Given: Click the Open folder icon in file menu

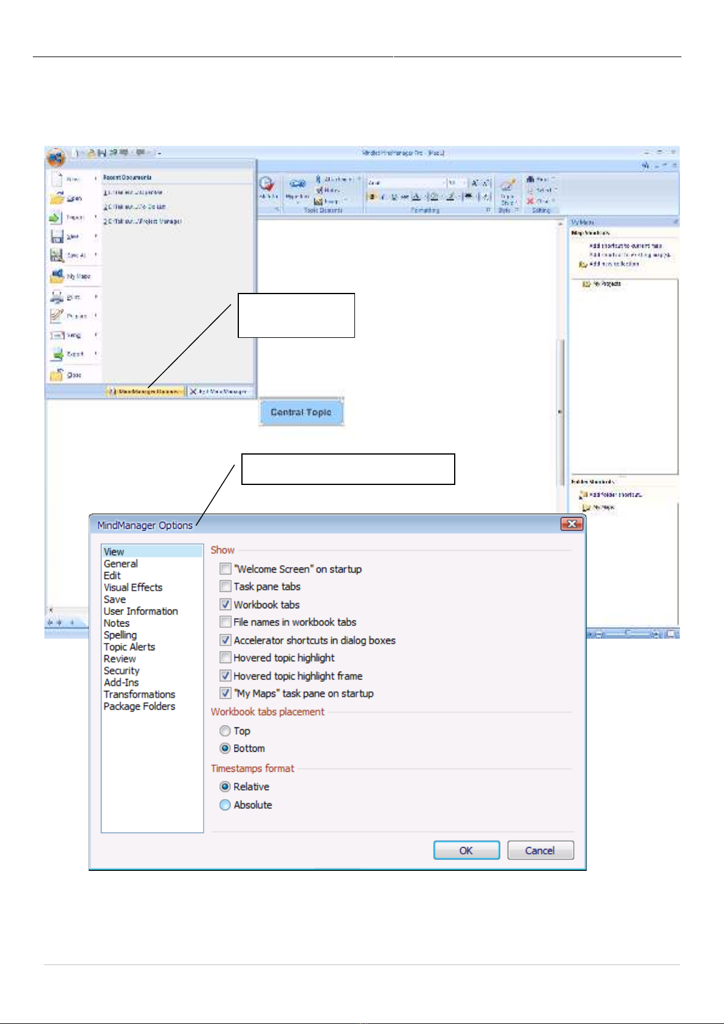Looking at the screenshot, I should point(57,198).
